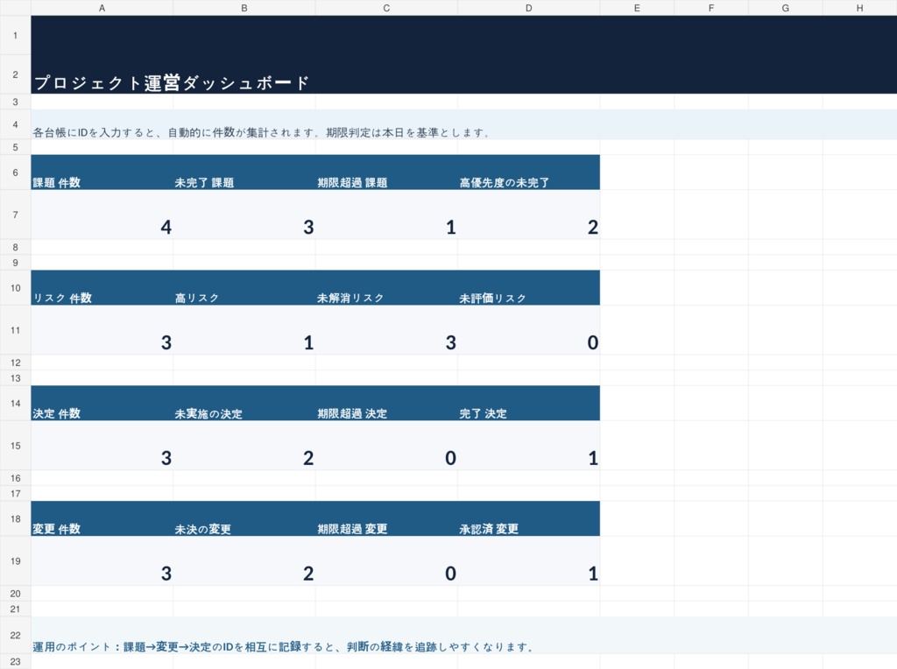Select the 未解消リスク value 3
The width and height of the screenshot is (897, 669).
pos(386,330)
